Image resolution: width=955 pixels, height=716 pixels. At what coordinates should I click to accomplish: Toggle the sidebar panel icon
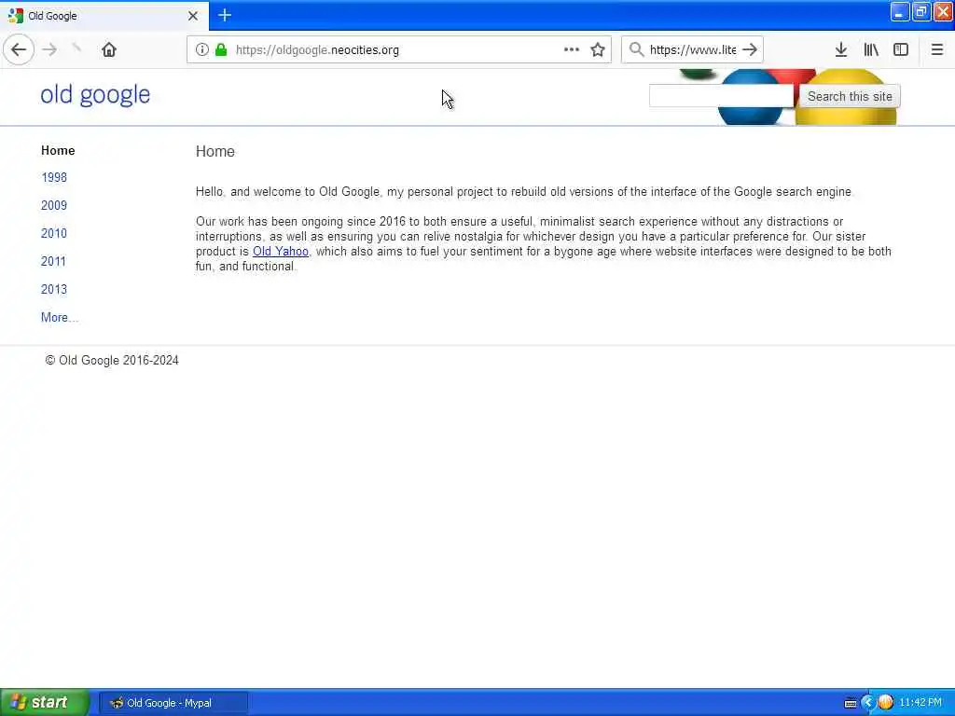pyautogui.click(x=901, y=49)
